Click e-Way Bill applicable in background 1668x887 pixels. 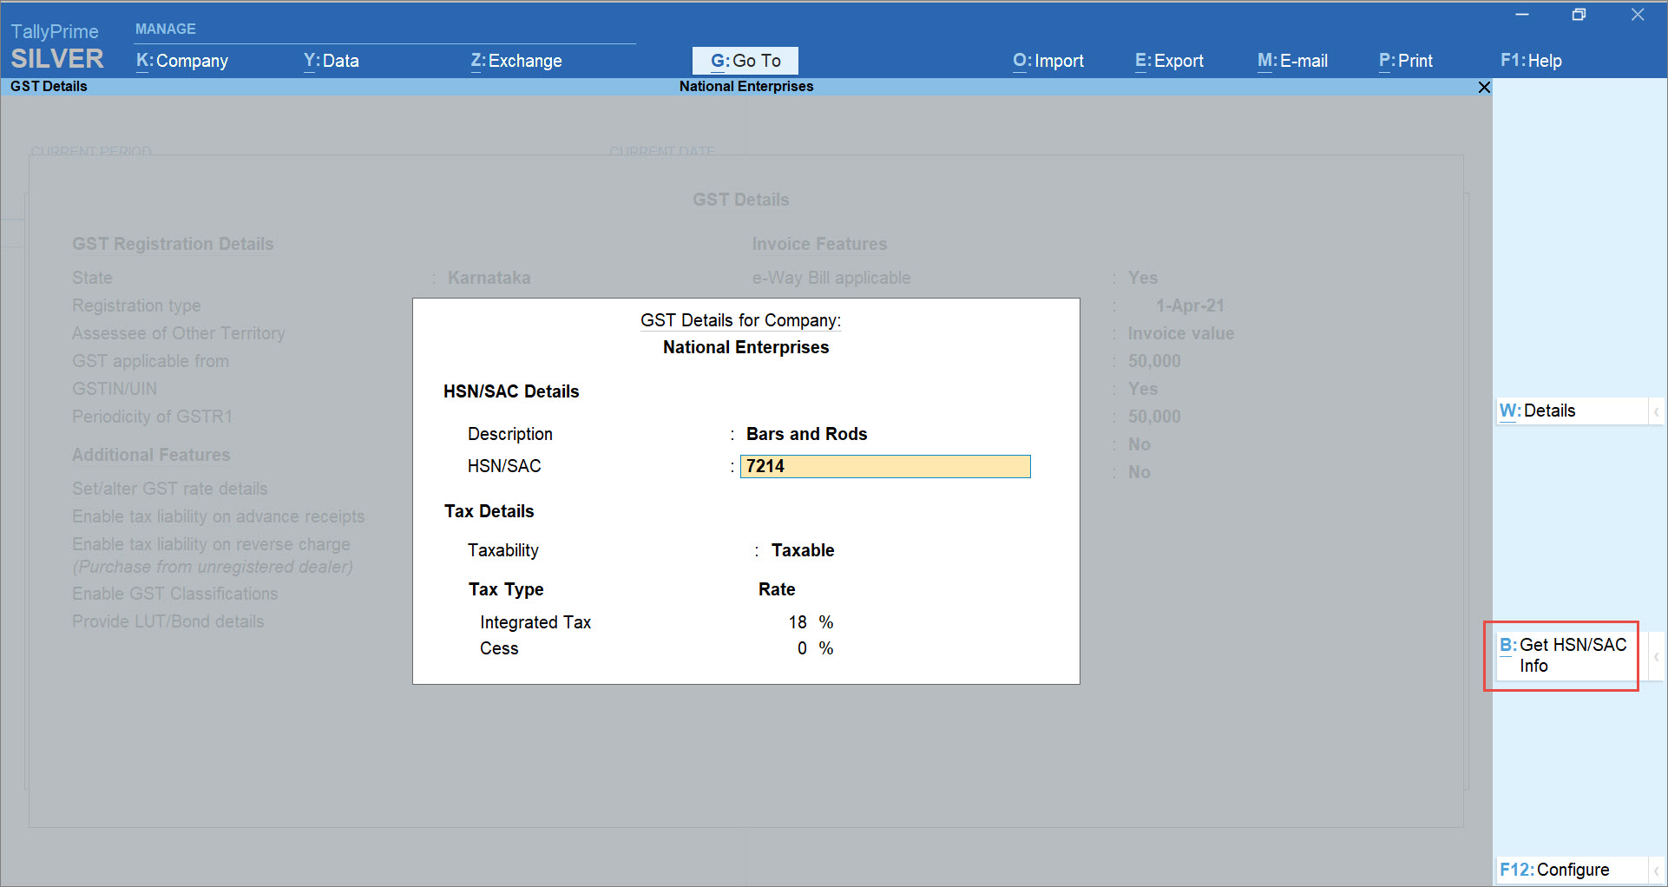point(831,278)
